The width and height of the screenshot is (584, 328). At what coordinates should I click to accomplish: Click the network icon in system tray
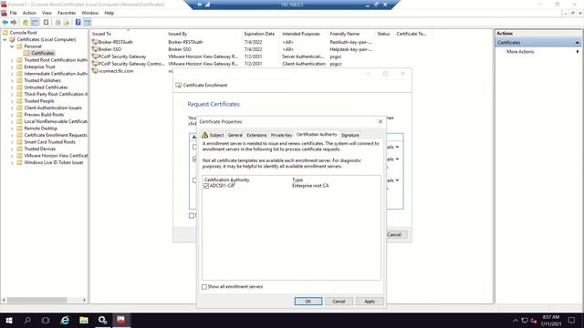[525, 320]
